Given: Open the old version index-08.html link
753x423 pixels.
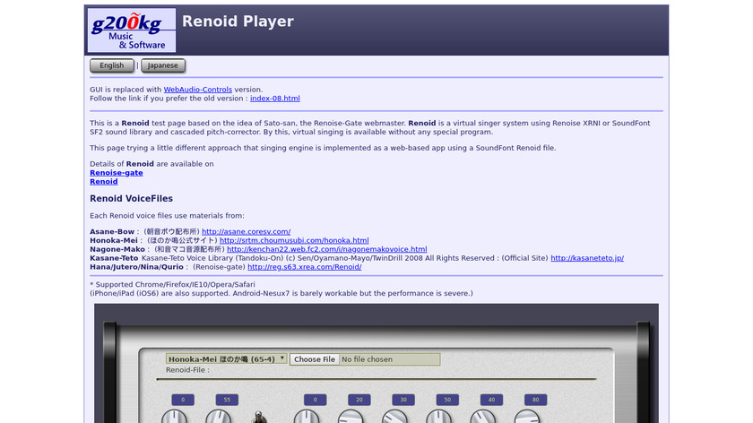Looking at the screenshot, I should click(x=274, y=99).
